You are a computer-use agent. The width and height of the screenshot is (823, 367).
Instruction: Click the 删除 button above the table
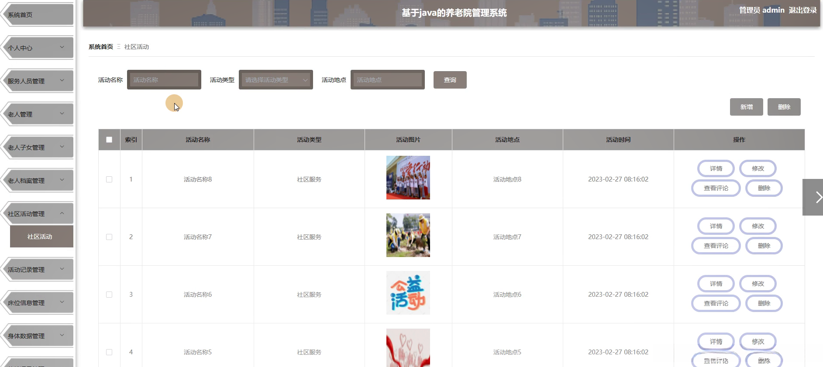pyautogui.click(x=784, y=107)
